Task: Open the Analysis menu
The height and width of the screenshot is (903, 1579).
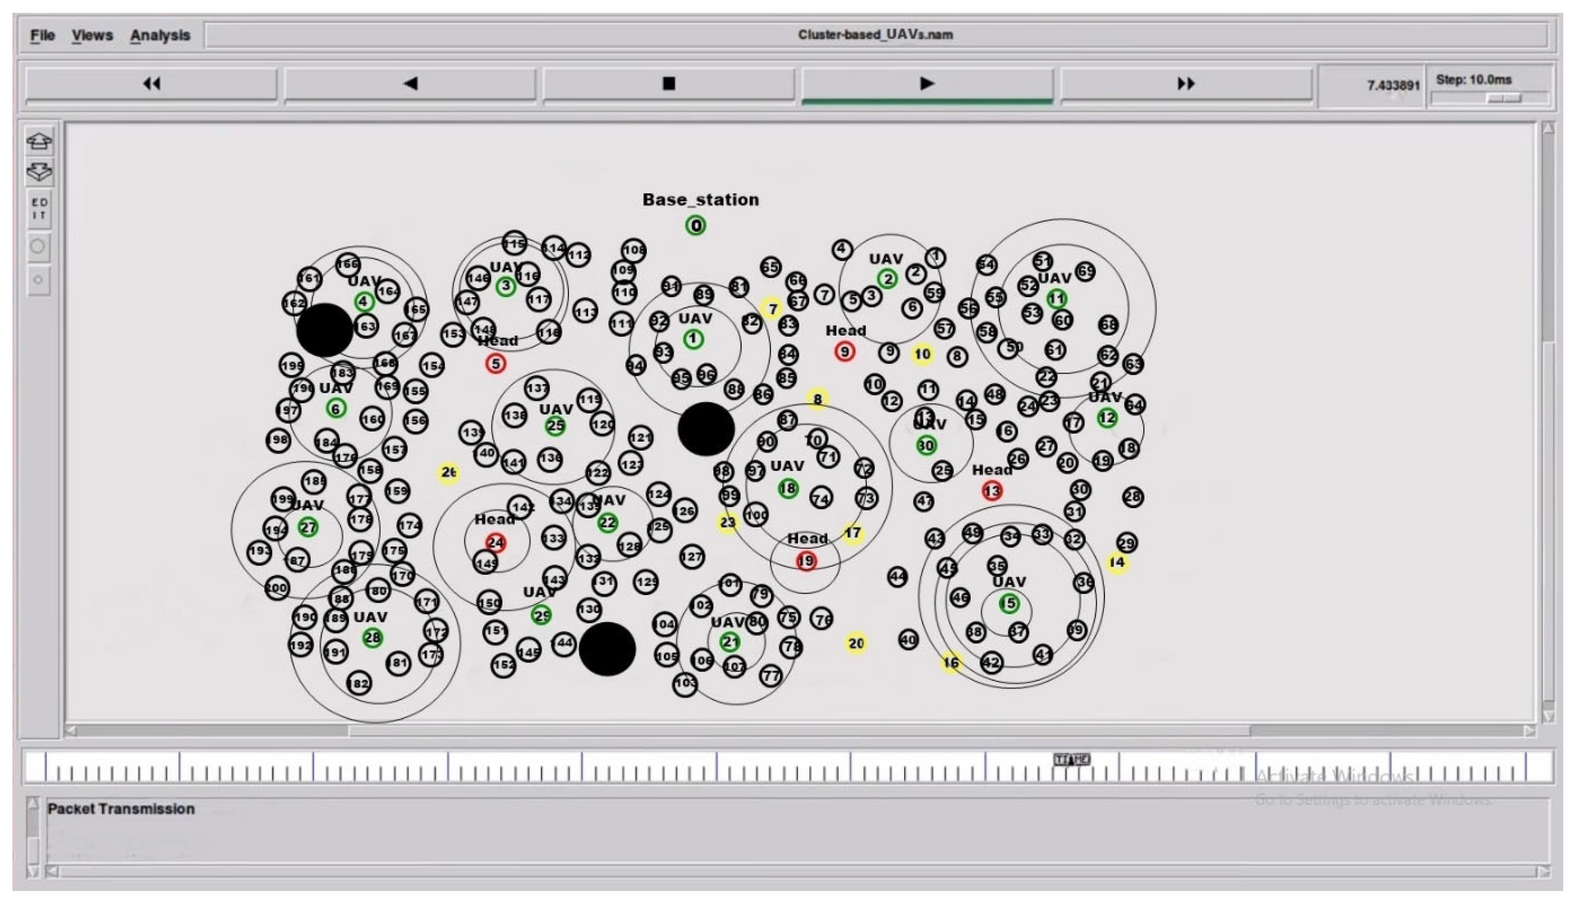Action: (x=159, y=35)
